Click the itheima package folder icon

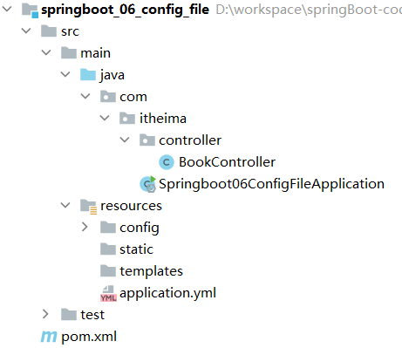click(x=127, y=118)
